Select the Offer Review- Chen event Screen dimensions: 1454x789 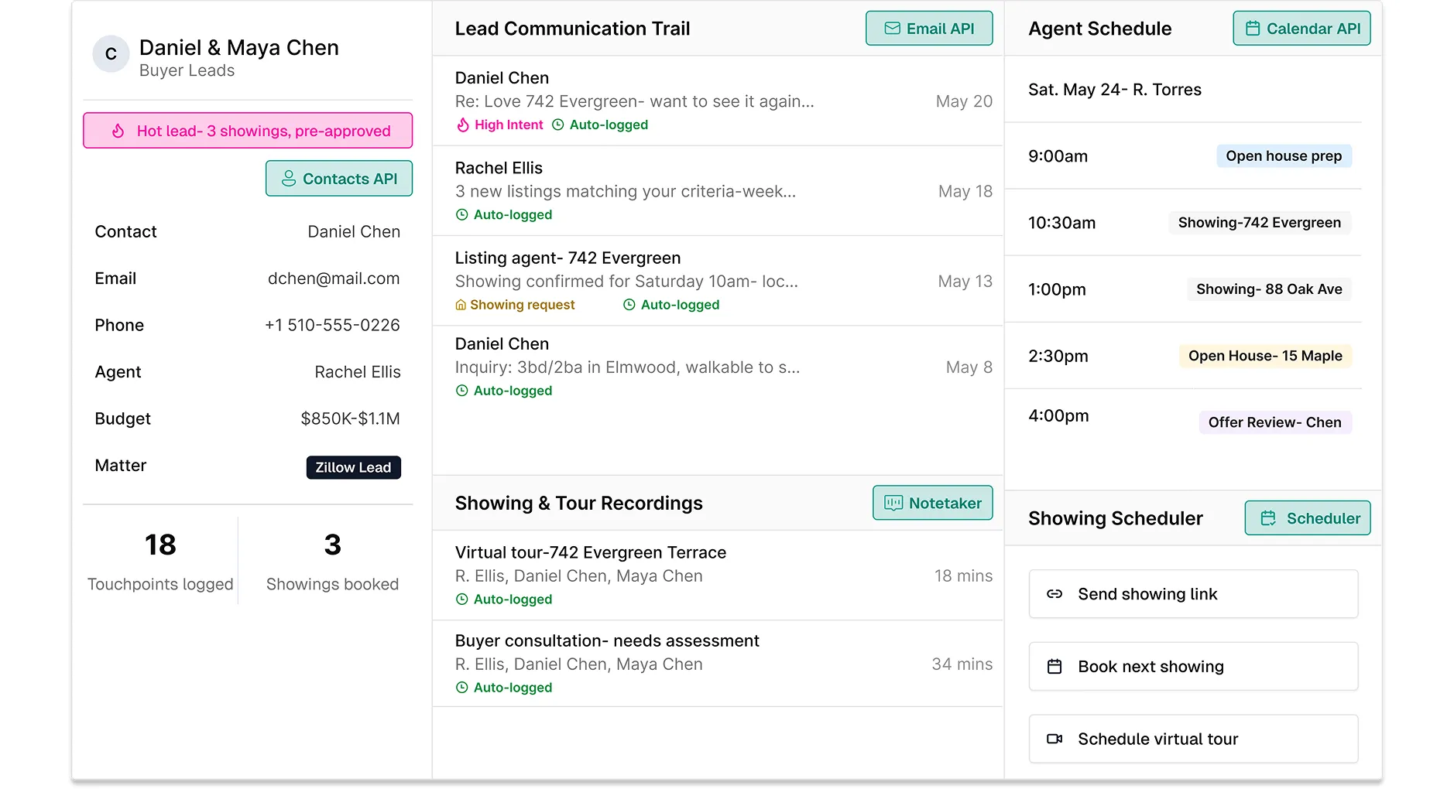(1275, 422)
